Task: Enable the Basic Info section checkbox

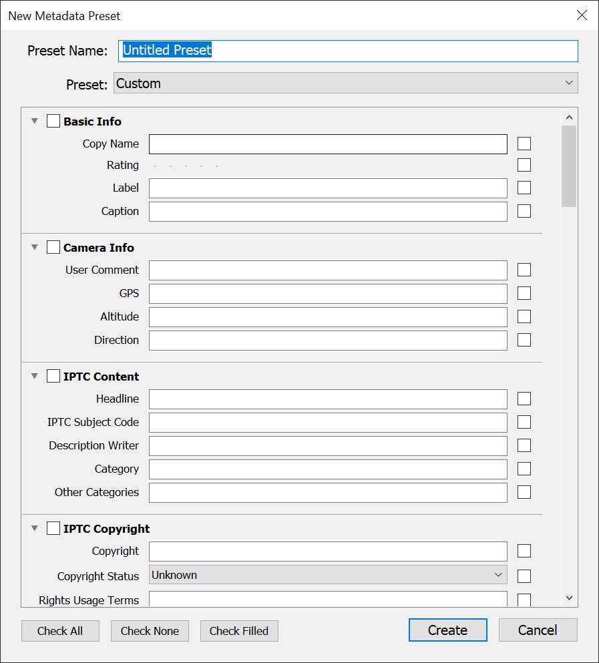Action: [53, 121]
